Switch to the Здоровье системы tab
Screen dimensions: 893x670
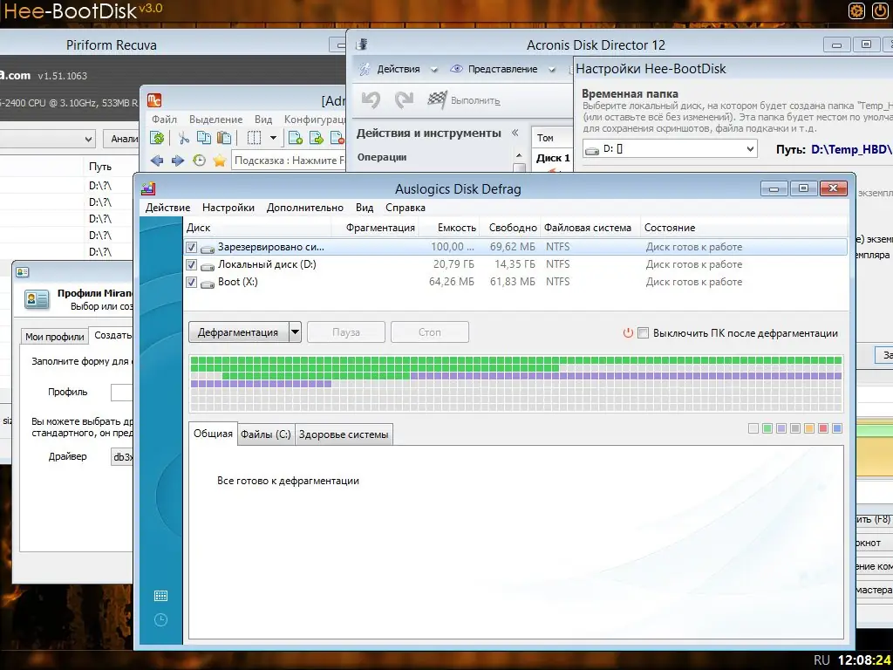tap(344, 434)
